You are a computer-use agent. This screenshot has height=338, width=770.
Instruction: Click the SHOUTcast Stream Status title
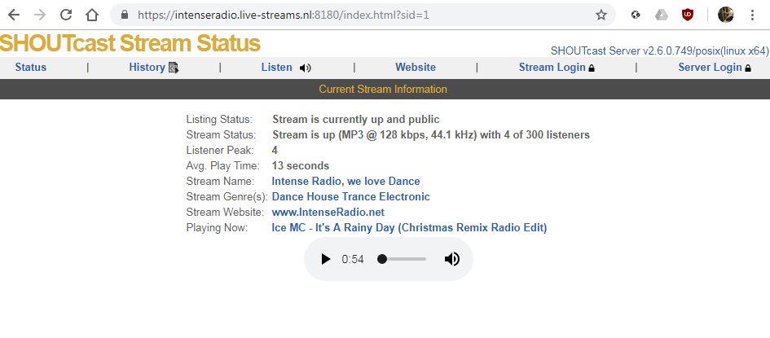[130, 43]
